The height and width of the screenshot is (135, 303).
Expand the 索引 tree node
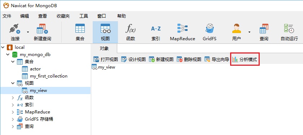click(x=13, y=105)
